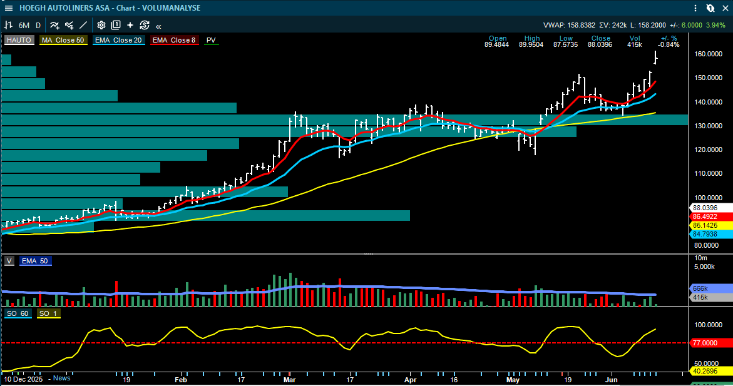
Task: Toggle currency conversion refresh icon
Action: click(145, 25)
